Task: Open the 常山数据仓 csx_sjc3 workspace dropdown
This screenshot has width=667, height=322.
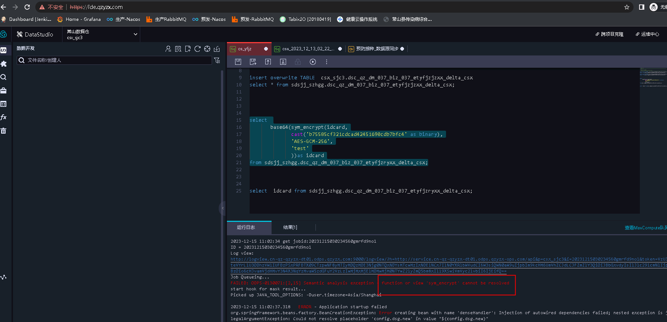Action: click(102, 34)
